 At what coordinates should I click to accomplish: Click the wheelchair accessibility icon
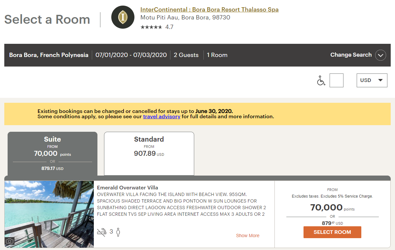tap(321, 80)
